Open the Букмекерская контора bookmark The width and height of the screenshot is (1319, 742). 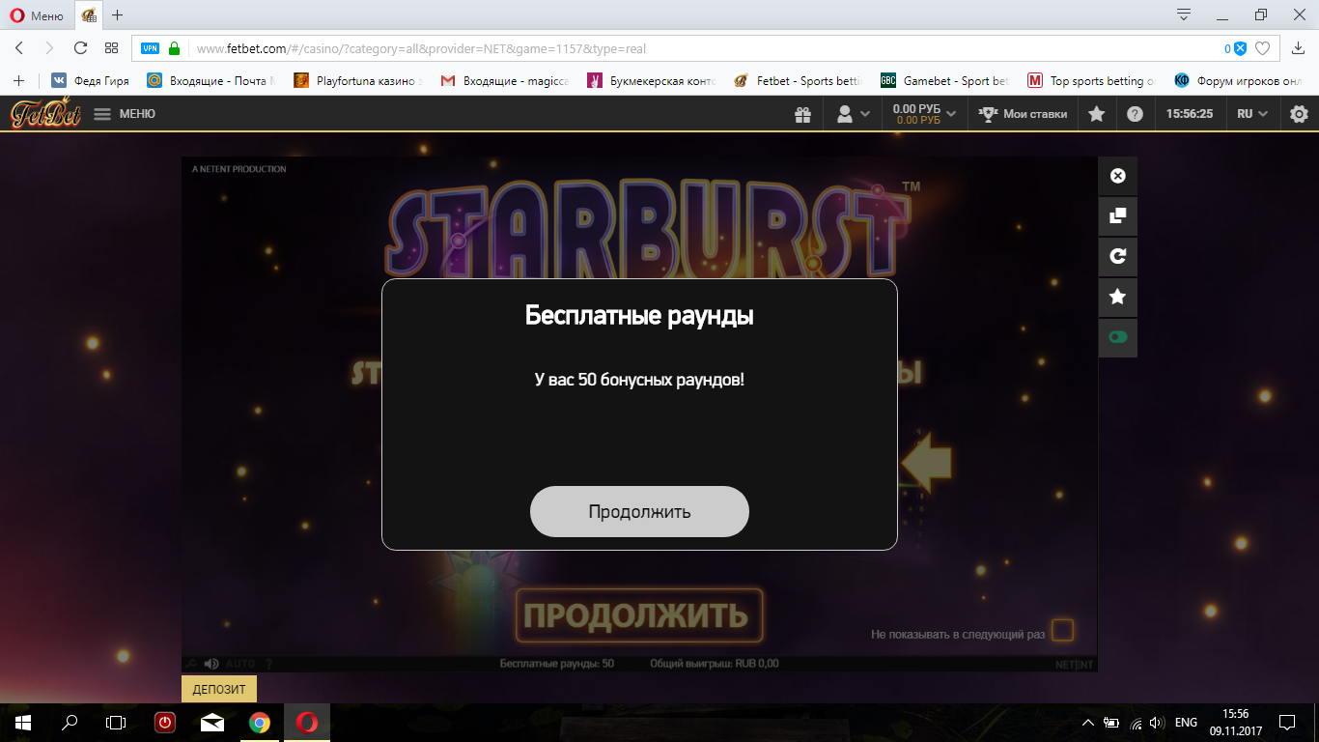[652, 81]
